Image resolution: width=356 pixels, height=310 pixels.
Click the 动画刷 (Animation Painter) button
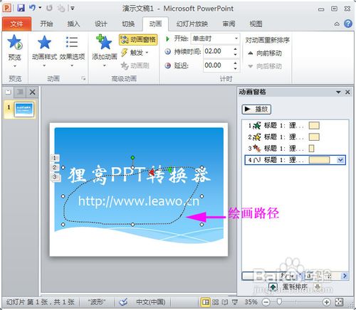tap(135, 65)
